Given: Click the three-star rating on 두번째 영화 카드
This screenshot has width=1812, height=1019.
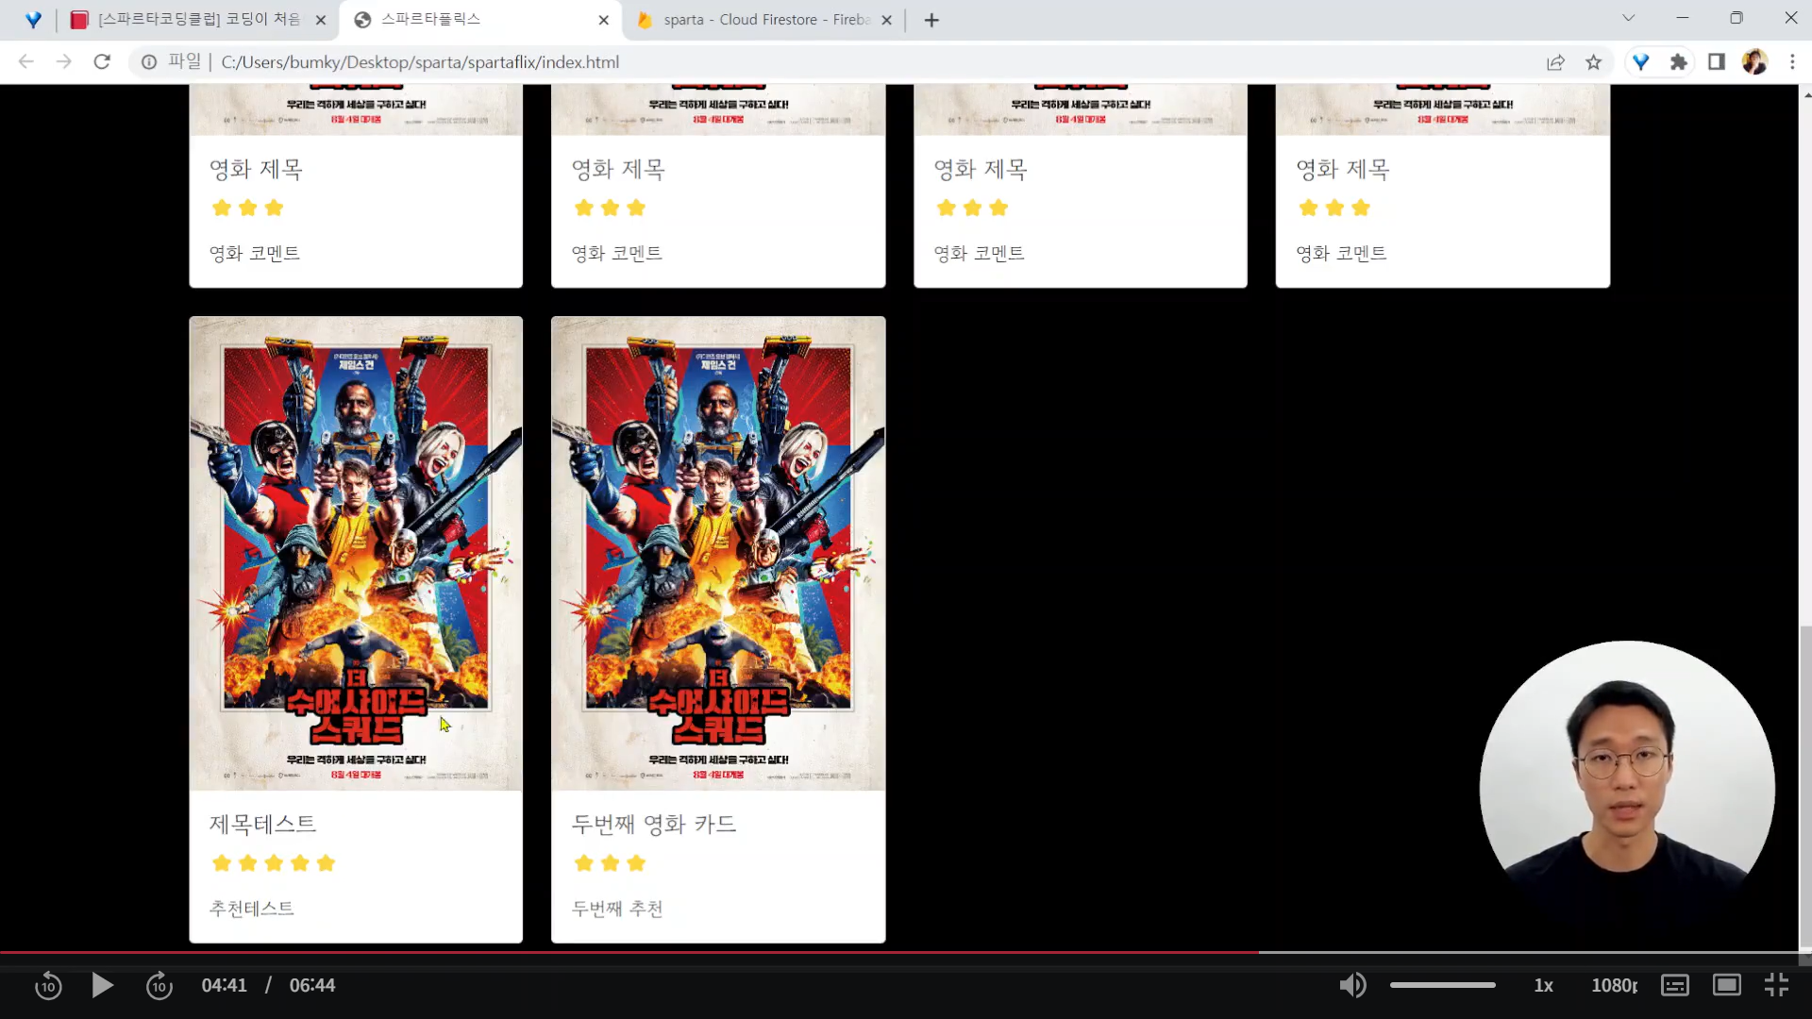Looking at the screenshot, I should [610, 863].
